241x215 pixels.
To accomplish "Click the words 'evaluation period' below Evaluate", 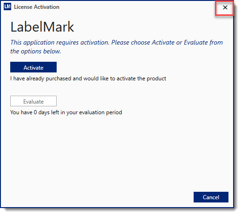I will point(100,112).
